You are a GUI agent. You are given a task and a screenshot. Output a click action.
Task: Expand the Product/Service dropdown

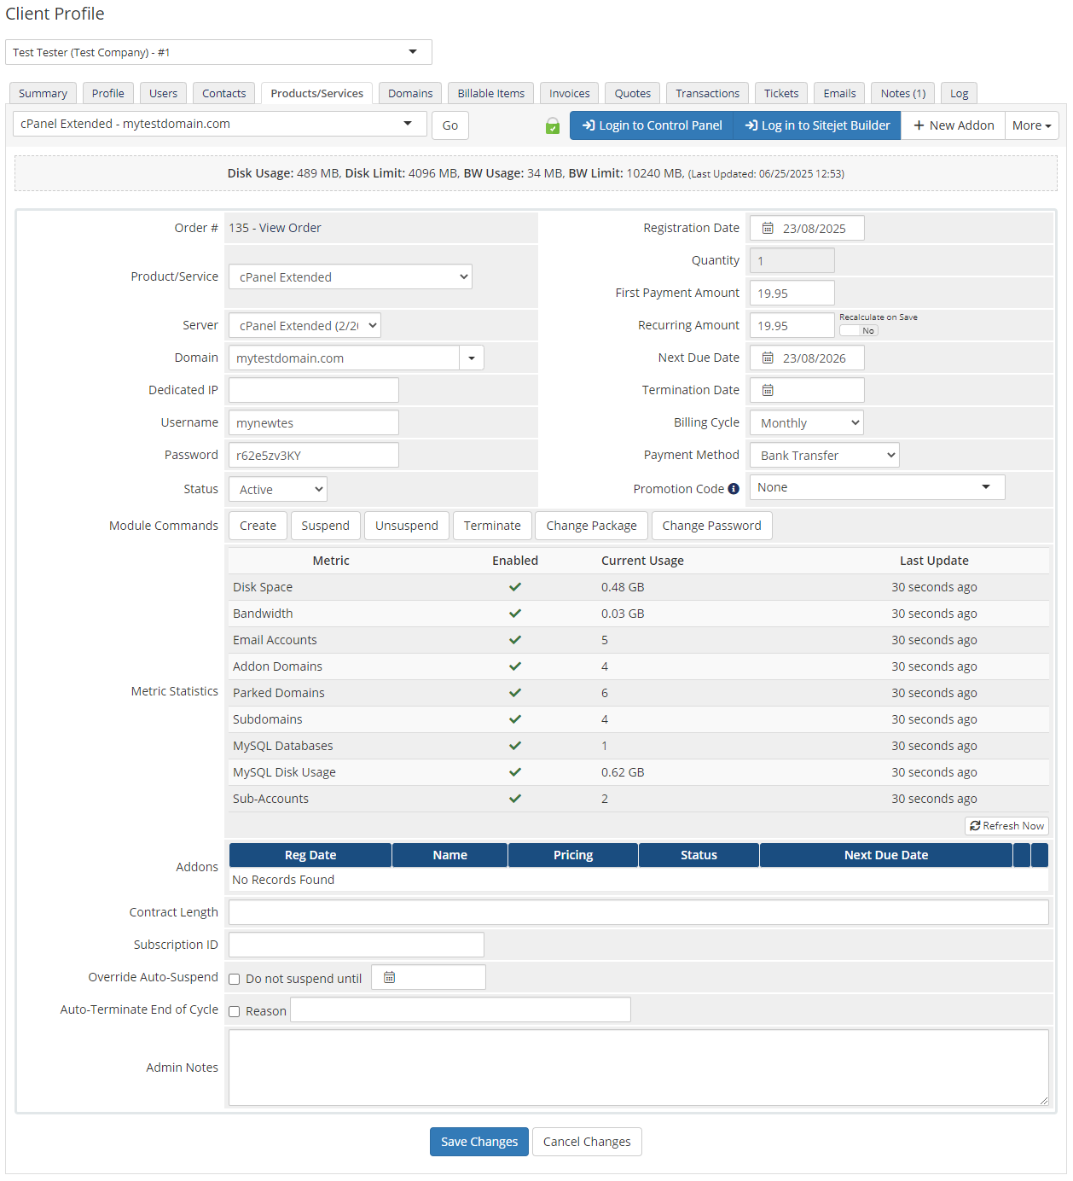pos(350,276)
